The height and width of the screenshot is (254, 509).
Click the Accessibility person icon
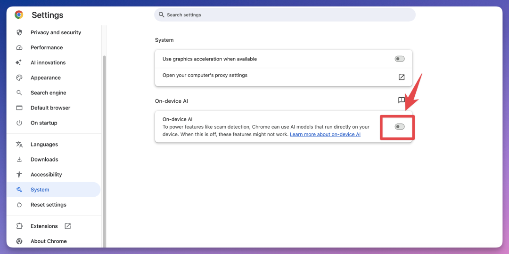pos(19,174)
